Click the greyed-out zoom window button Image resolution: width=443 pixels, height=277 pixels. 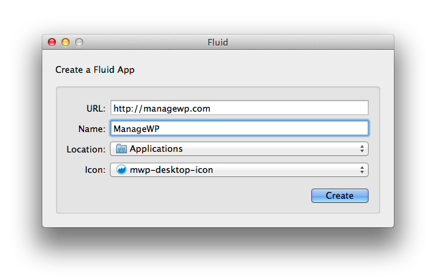tap(79, 42)
